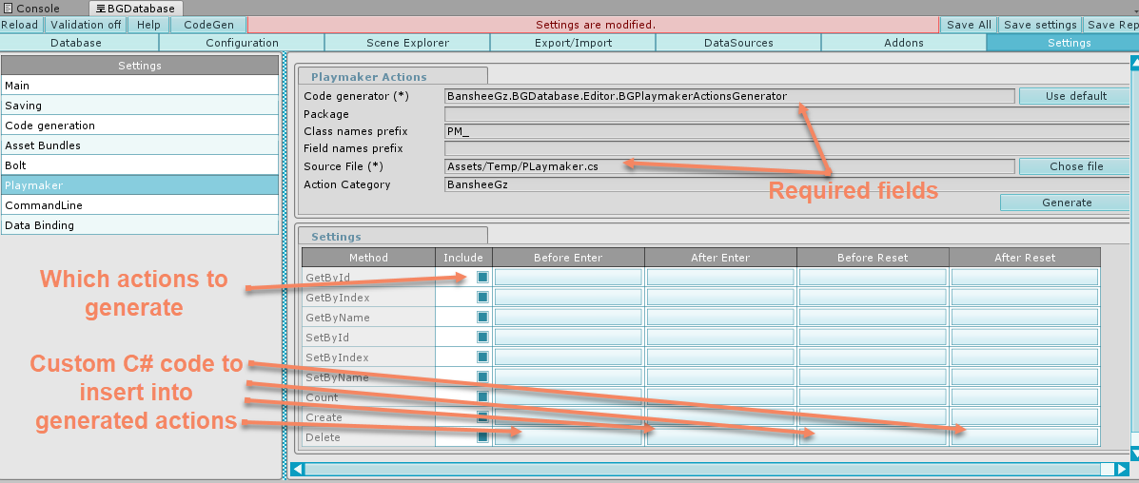Toggle Include checkbox for Count
The height and width of the screenshot is (483, 1139).
tap(482, 397)
